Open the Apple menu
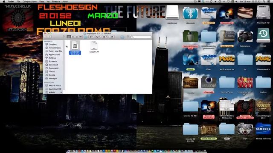273x153 pixels. click(x=4, y=1)
